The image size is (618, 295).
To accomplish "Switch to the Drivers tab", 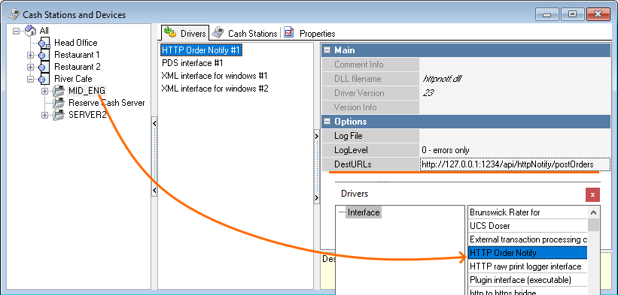I will click(x=184, y=33).
